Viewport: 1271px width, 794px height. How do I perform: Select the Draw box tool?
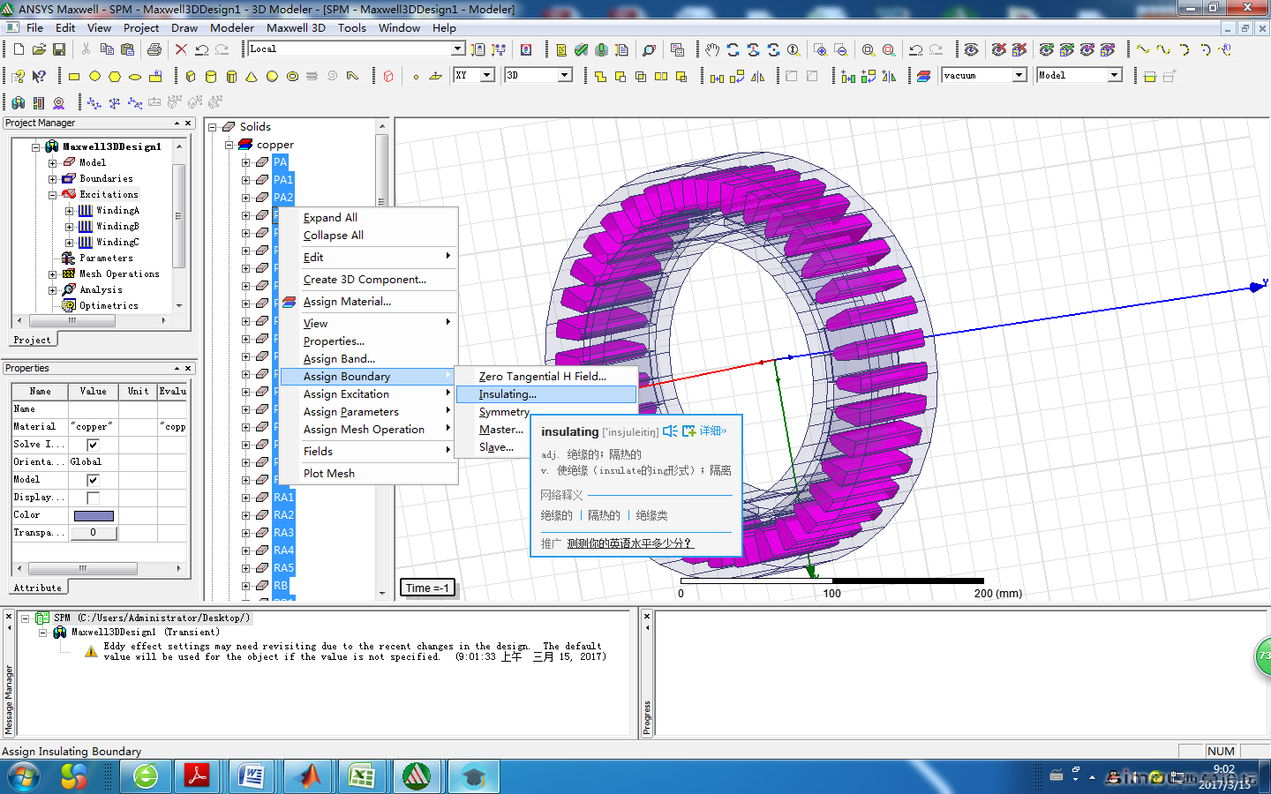190,76
